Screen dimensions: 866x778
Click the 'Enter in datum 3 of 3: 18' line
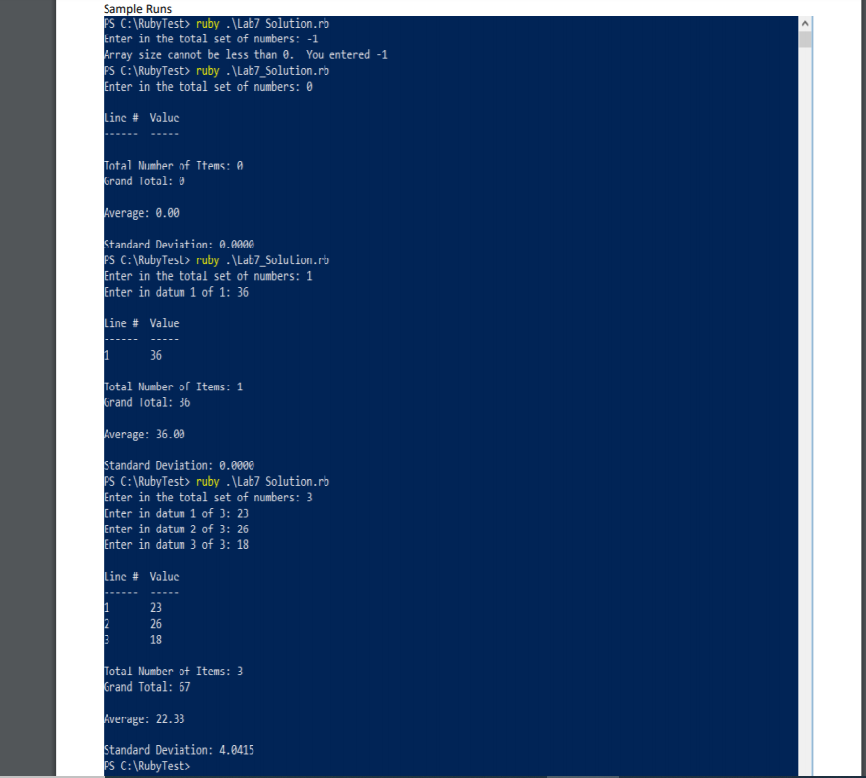pyautogui.click(x=176, y=545)
